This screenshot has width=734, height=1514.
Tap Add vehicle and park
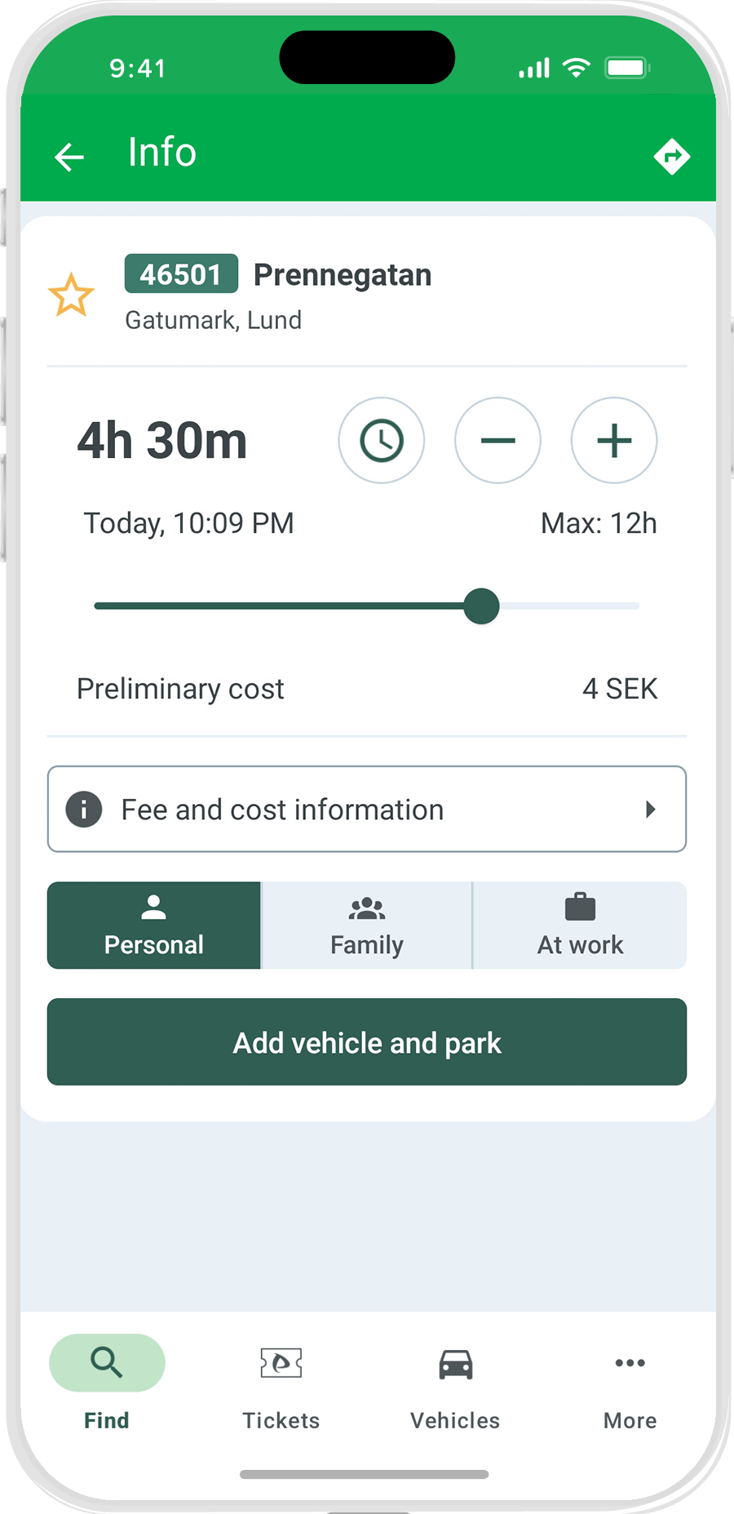coord(367,1042)
